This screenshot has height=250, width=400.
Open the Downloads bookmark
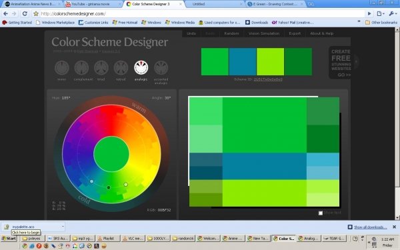(x=257, y=23)
